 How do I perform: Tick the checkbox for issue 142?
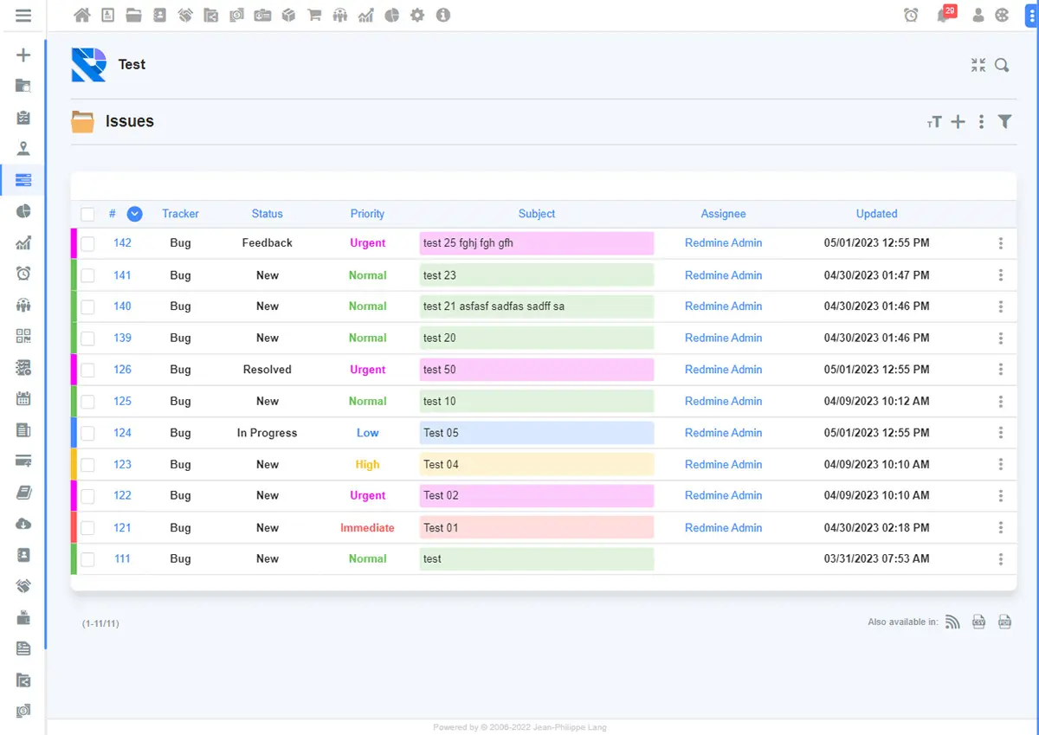point(87,244)
